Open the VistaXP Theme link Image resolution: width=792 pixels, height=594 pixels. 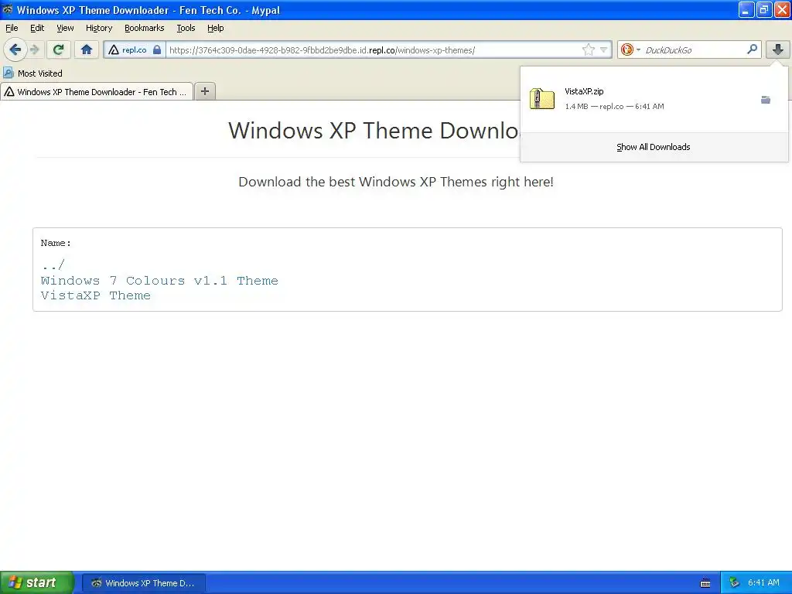click(x=95, y=295)
